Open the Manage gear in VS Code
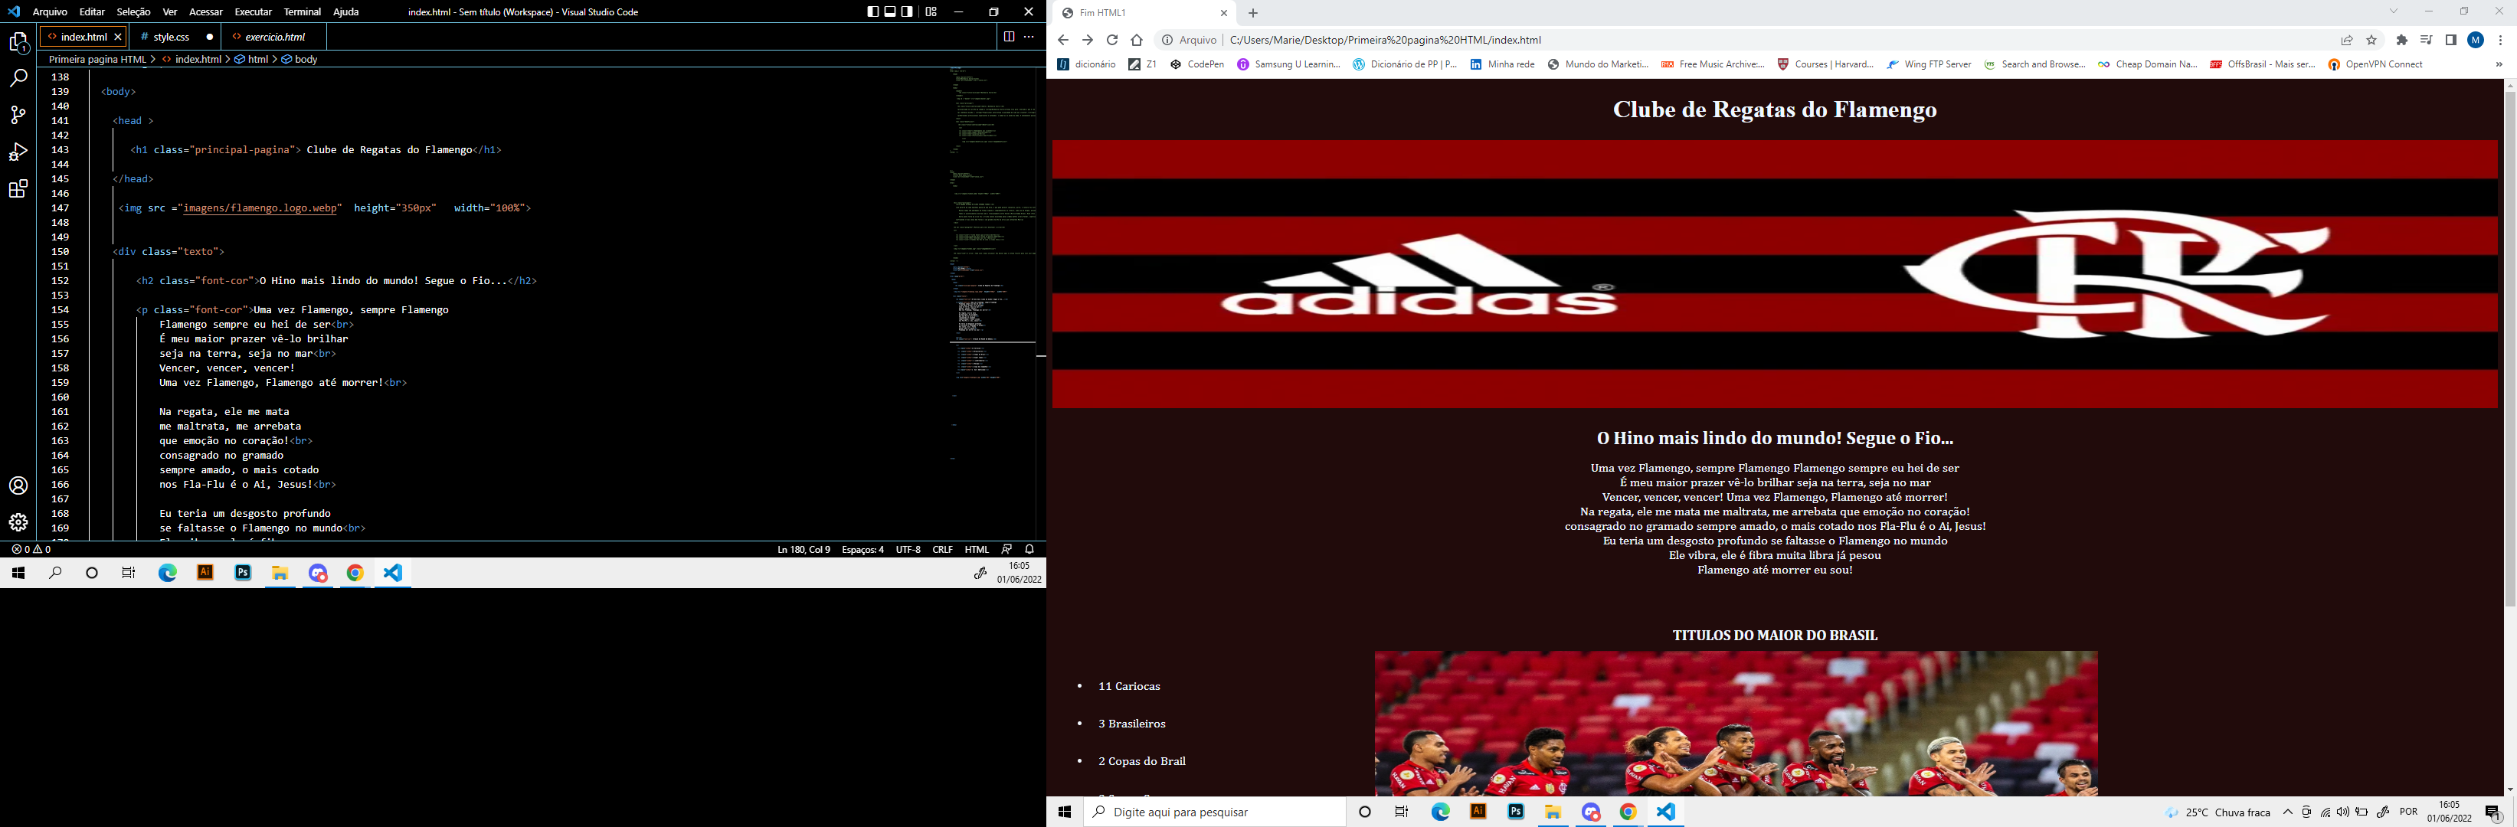The height and width of the screenshot is (827, 2517). pyautogui.click(x=18, y=522)
